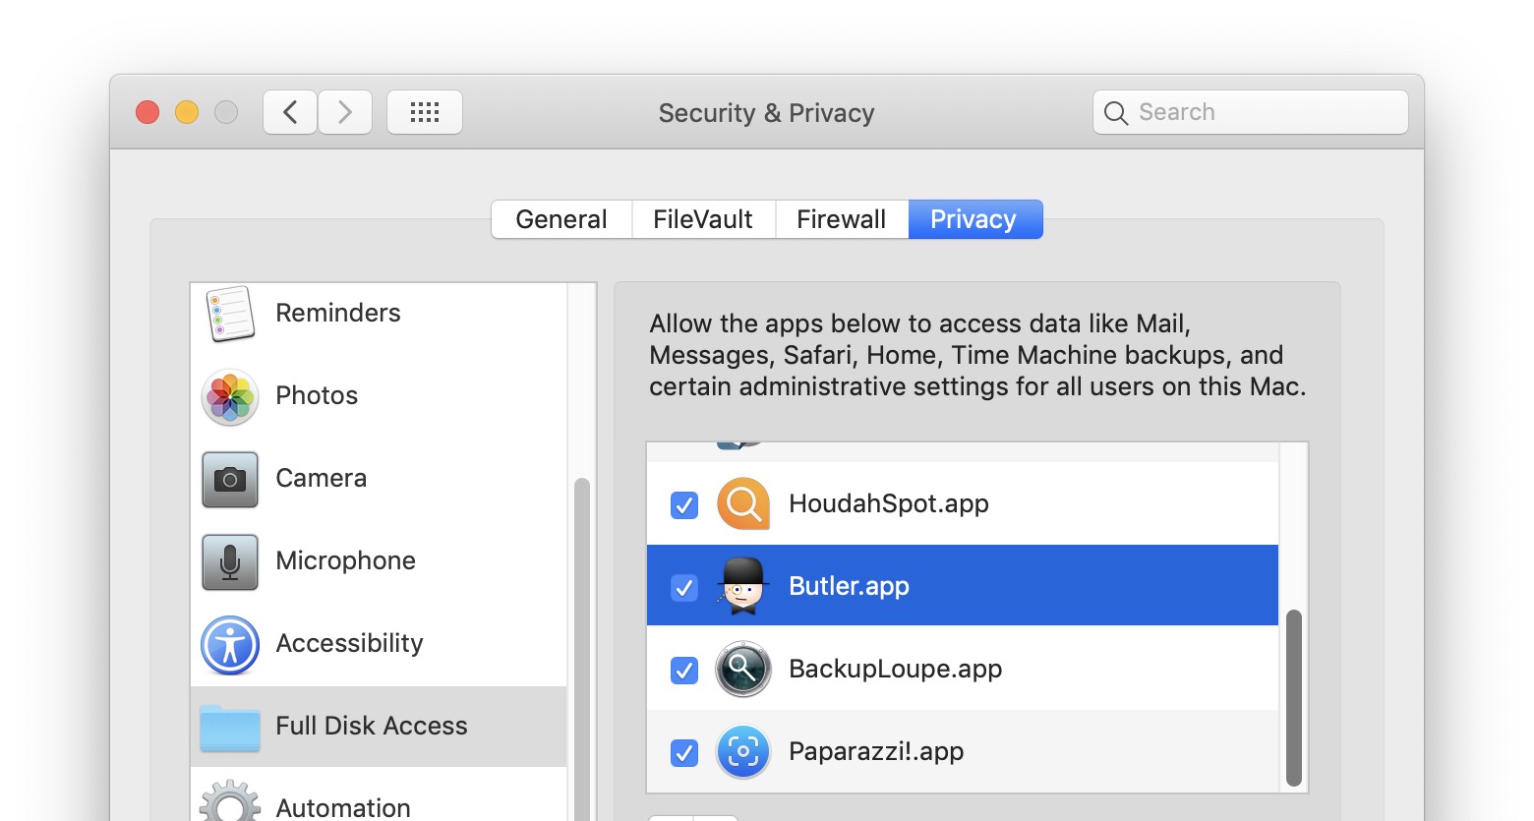Screen dimensions: 1534x821
Task: Open the FileVault tab
Action: coord(703,219)
